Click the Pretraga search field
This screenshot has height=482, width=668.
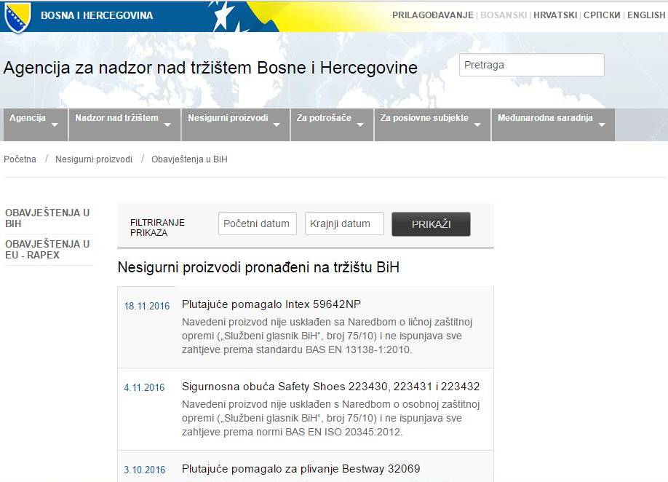click(x=531, y=65)
